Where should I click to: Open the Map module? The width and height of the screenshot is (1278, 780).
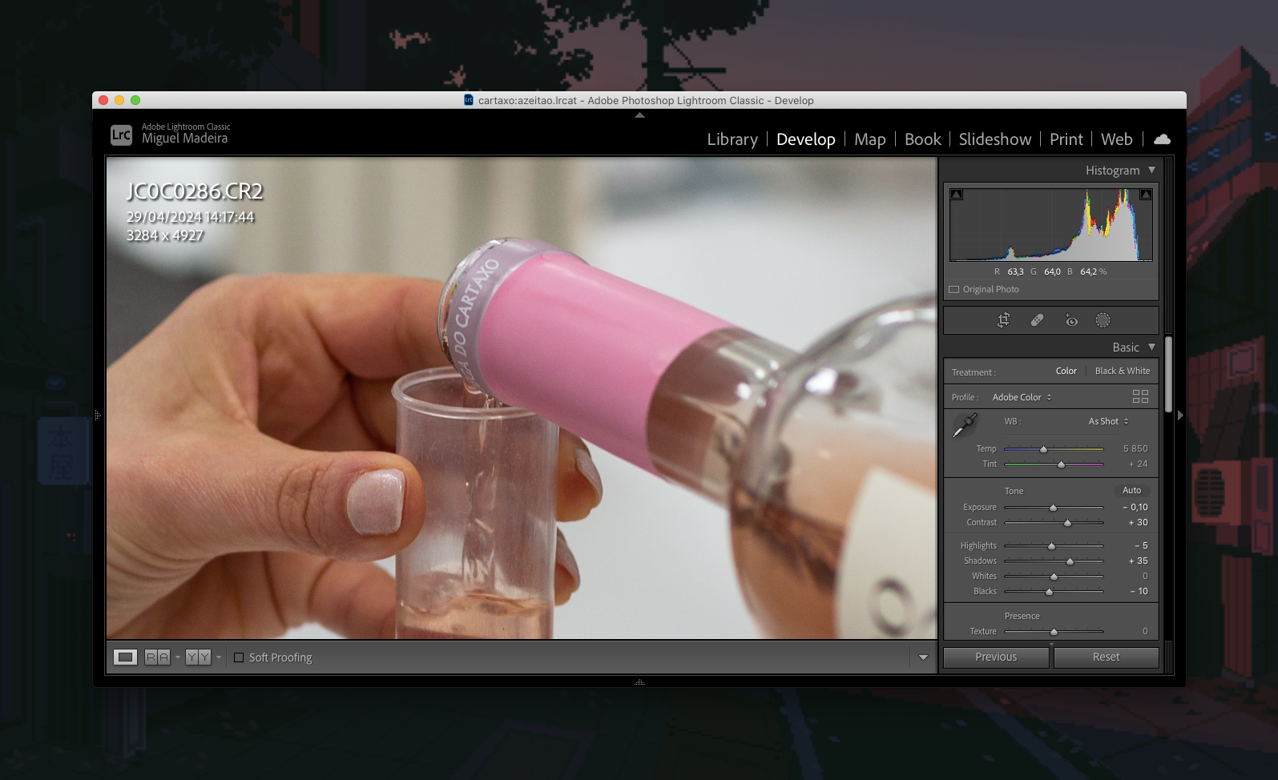[870, 139]
